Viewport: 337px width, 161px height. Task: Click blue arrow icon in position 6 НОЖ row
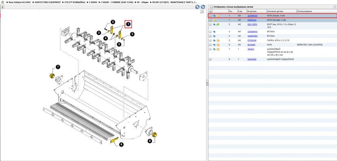pos(214,45)
